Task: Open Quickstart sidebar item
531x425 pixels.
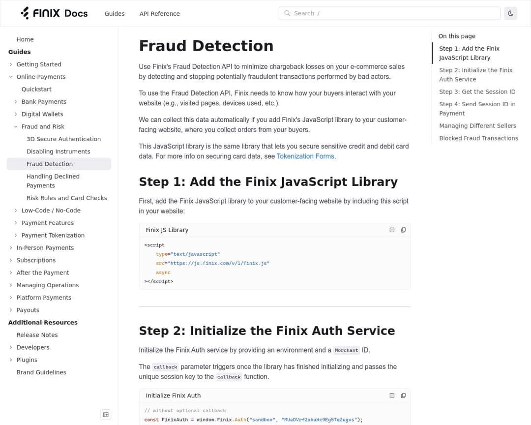Action: click(x=36, y=89)
